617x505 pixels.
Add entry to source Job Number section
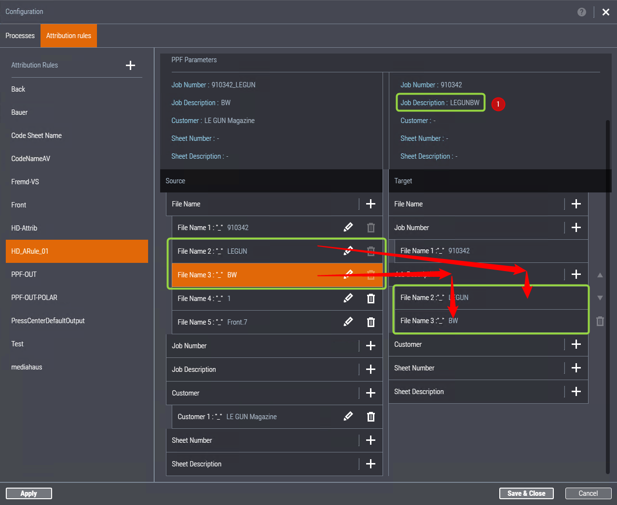pos(370,346)
